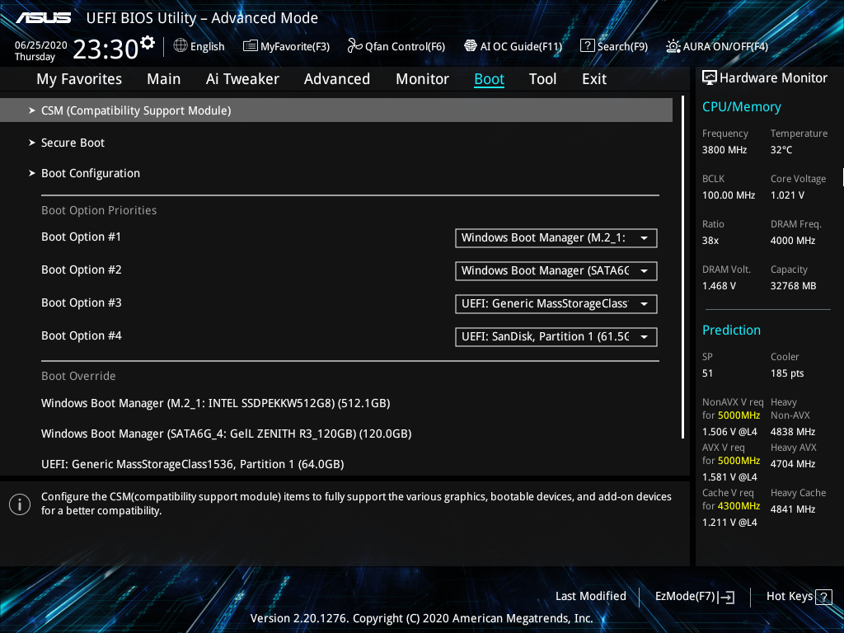
Task: Open the Boot Option #2 dropdown
Action: point(556,270)
